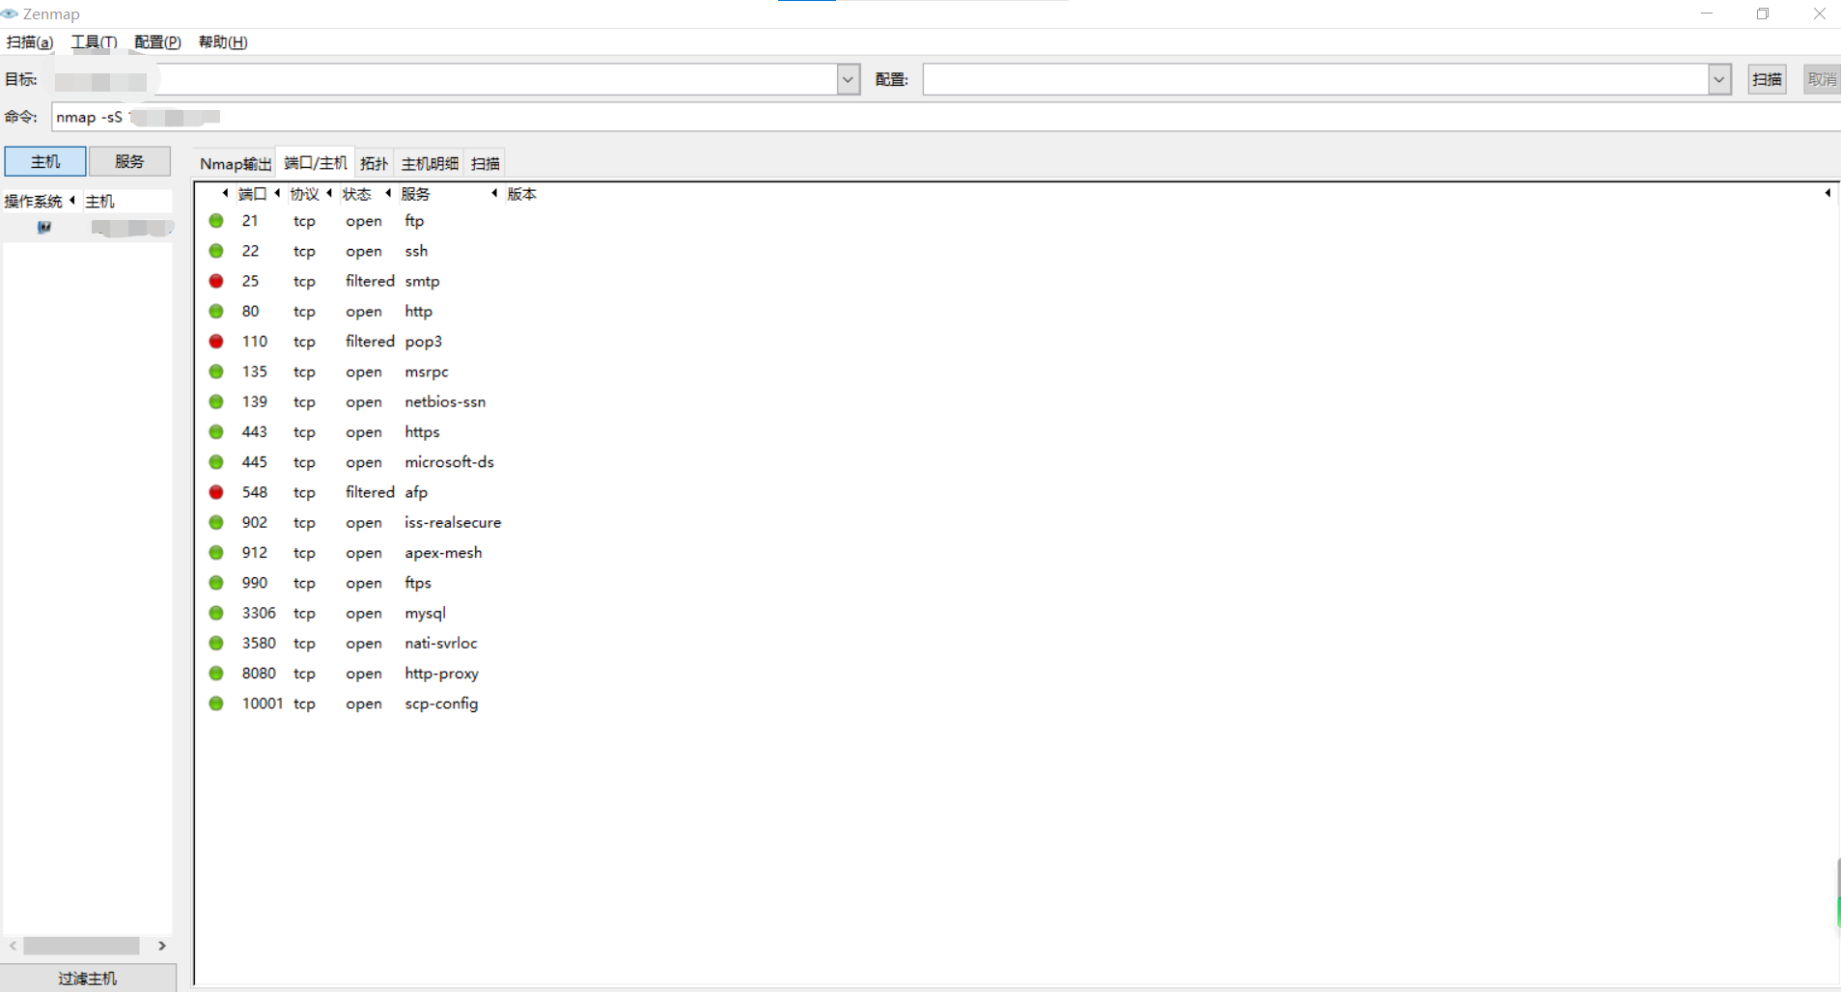1841x992 pixels.
Task: Select the smtp service cell
Action: click(x=422, y=281)
